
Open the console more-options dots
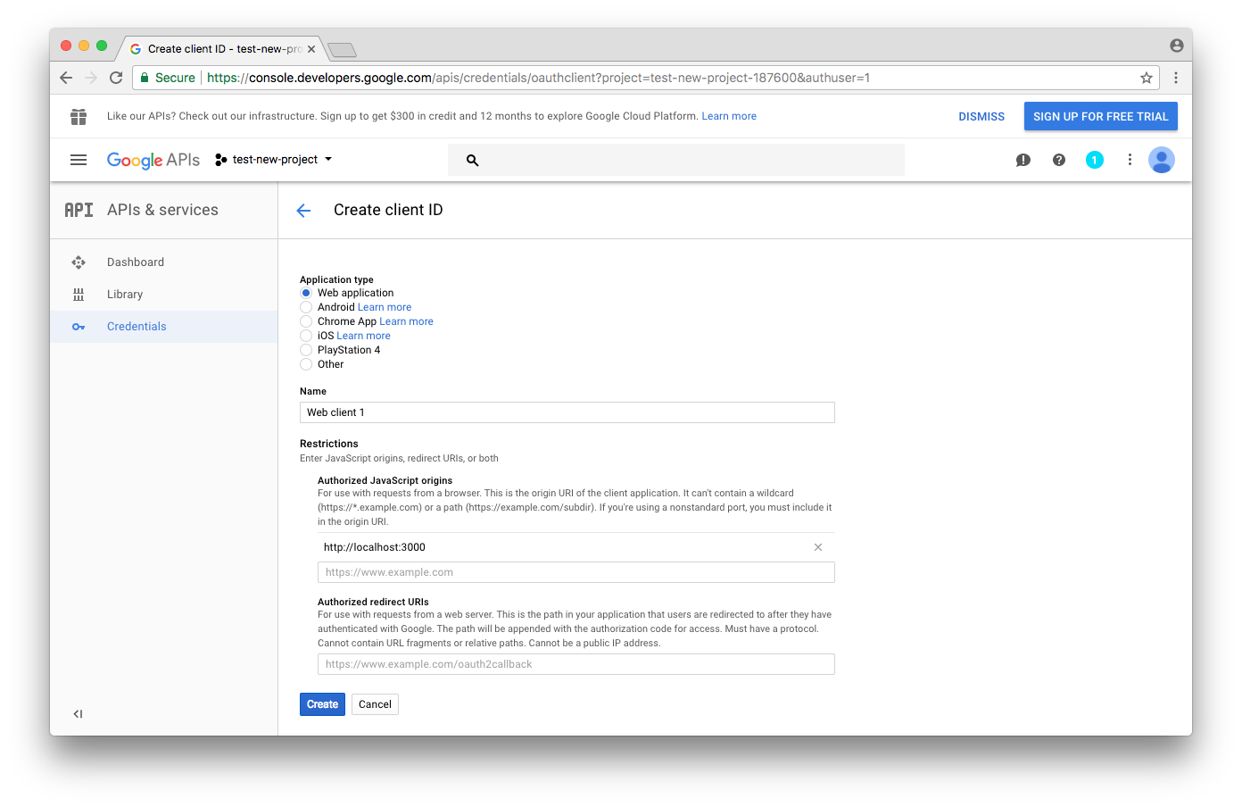pyautogui.click(x=1130, y=160)
